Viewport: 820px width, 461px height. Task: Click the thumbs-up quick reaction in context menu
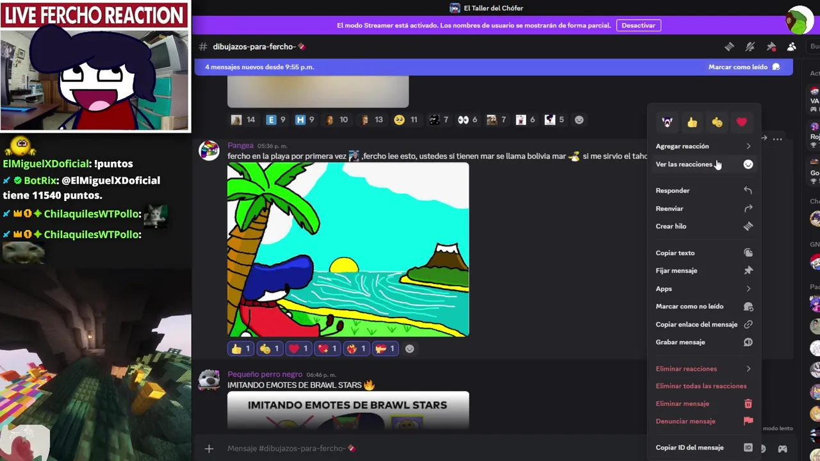click(692, 122)
